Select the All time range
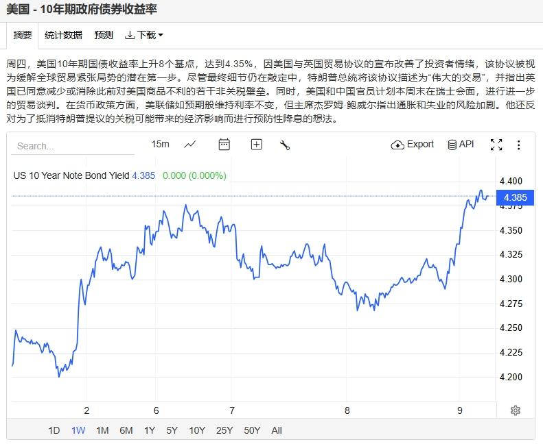The height and width of the screenshot is (444, 543). (277, 430)
